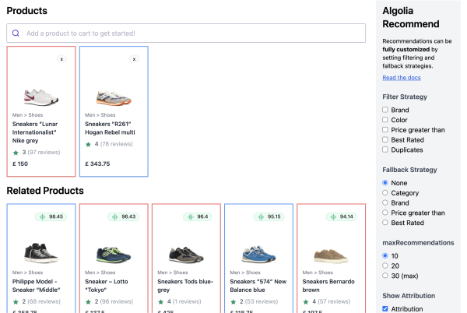Set maxRecommendations to 20

click(385, 266)
